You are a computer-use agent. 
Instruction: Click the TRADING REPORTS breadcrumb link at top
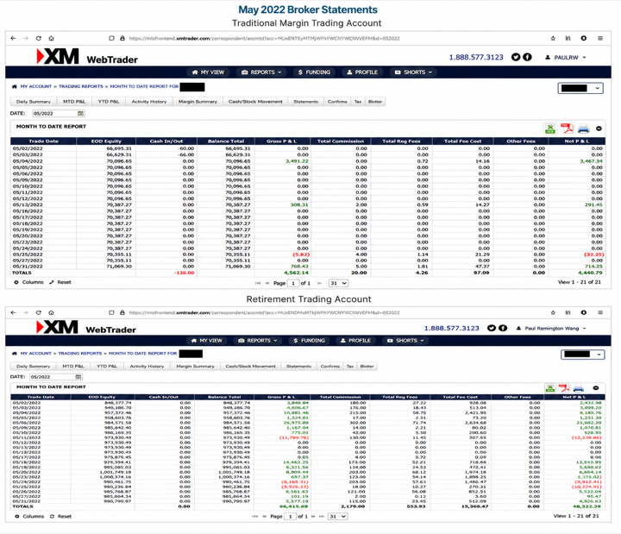[81, 86]
